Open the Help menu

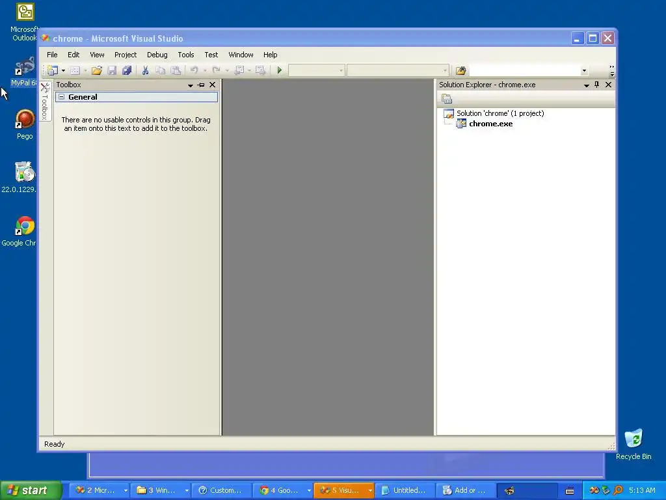click(270, 55)
